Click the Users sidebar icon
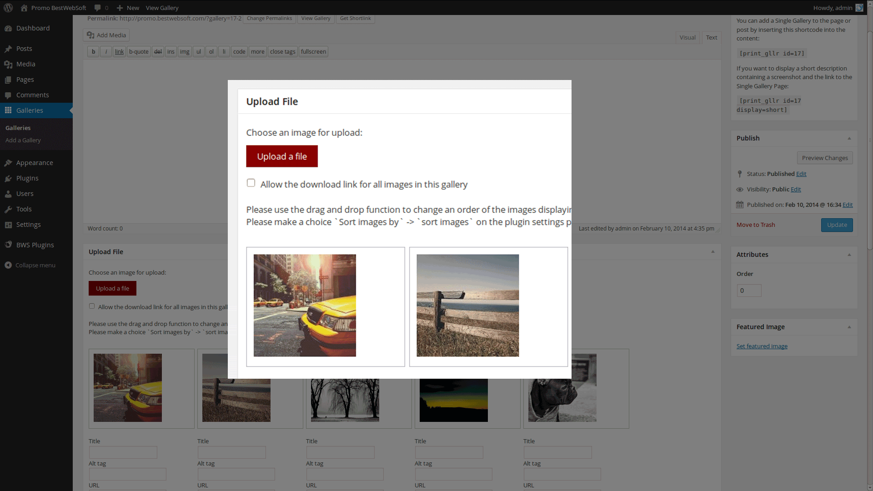873x491 pixels. coord(8,194)
